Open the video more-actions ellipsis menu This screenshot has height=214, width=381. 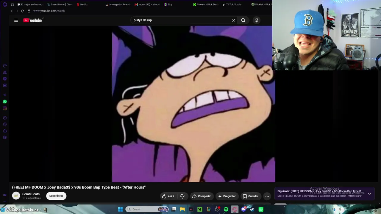coord(267,196)
